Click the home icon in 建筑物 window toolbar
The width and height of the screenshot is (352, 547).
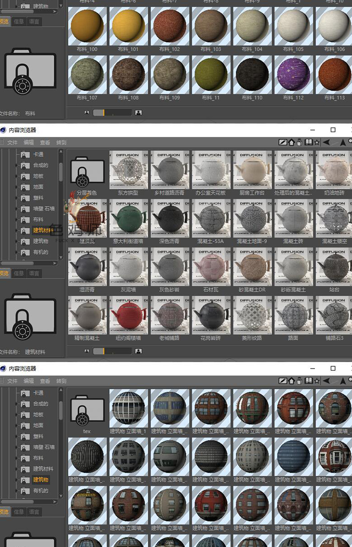(291, 381)
